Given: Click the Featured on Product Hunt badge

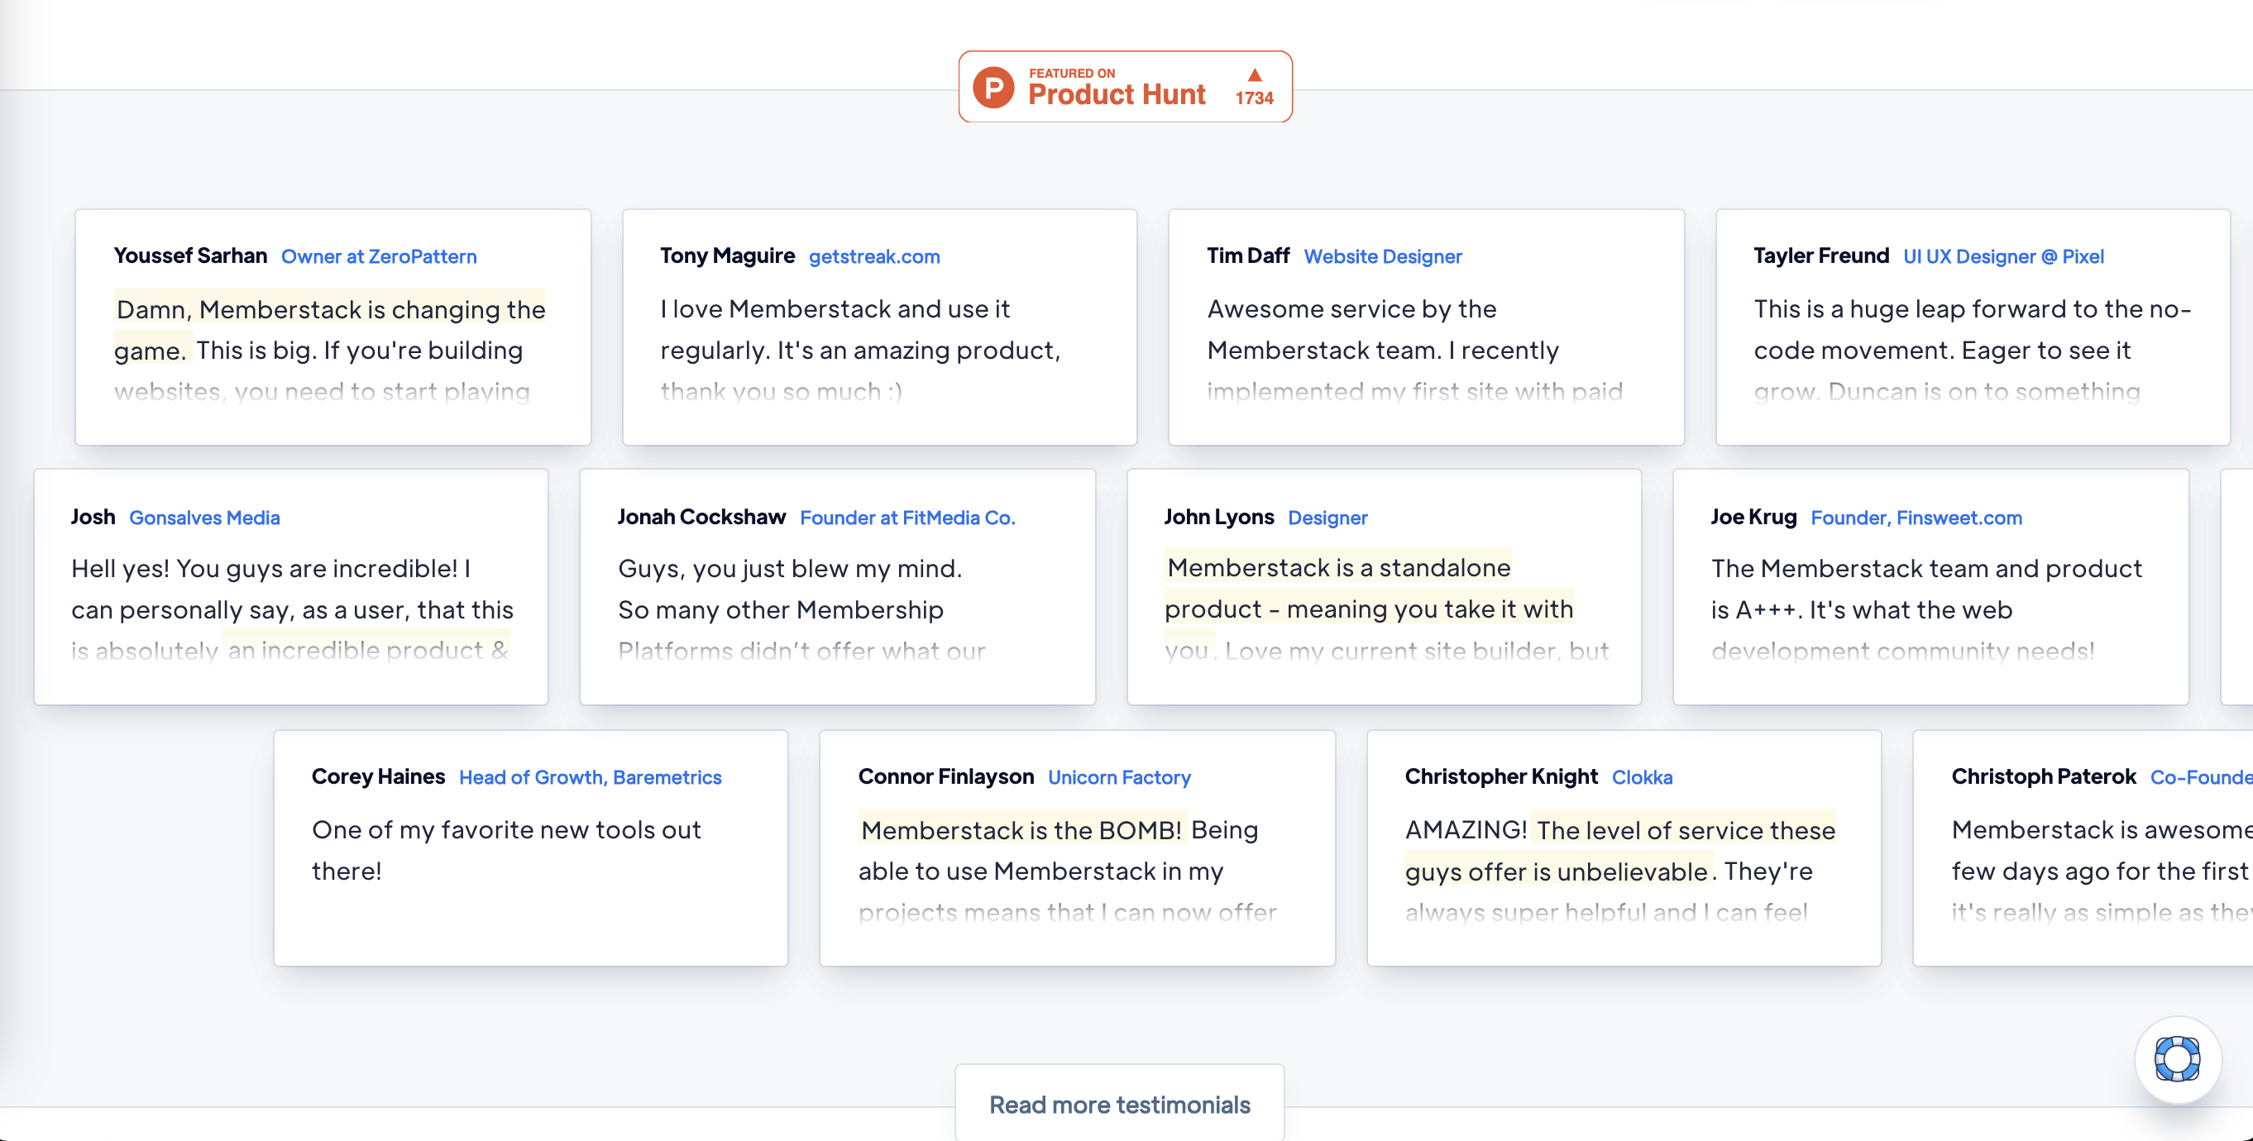Looking at the screenshot, I should pos(1125,87).
